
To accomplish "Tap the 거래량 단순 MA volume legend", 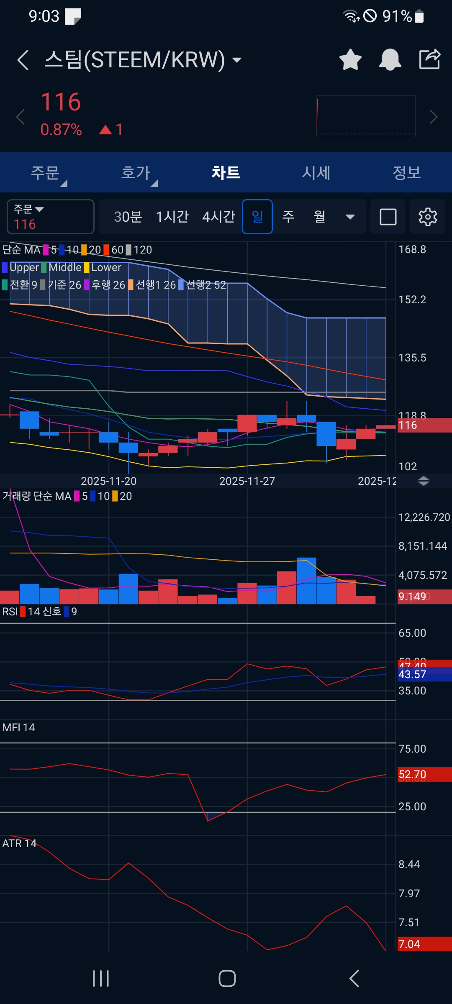I will 37,496.
